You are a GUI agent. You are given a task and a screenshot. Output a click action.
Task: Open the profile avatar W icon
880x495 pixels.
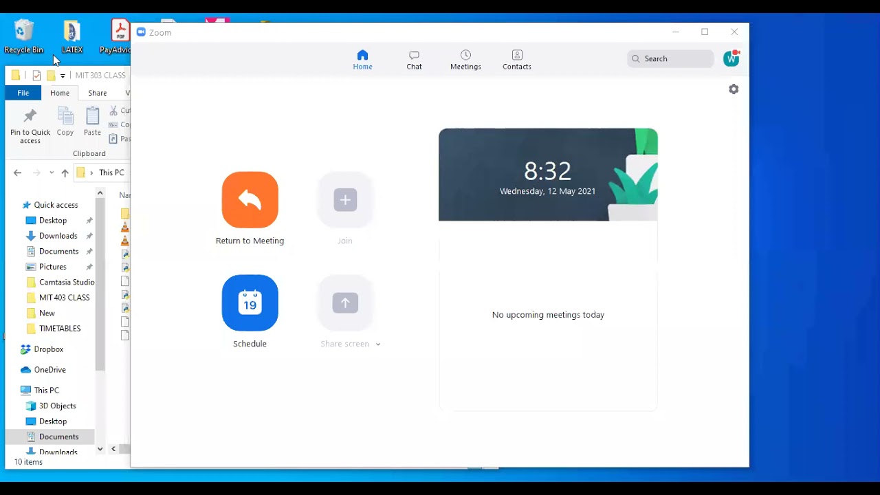[731, 59]
